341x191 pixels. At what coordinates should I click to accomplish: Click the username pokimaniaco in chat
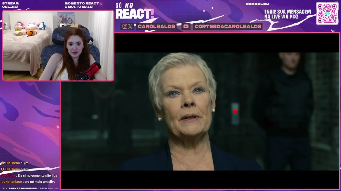tap(12, 182)
